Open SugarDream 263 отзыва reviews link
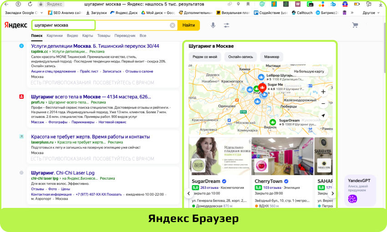This screenshot has height=232, width=387. tap(209, 187)
